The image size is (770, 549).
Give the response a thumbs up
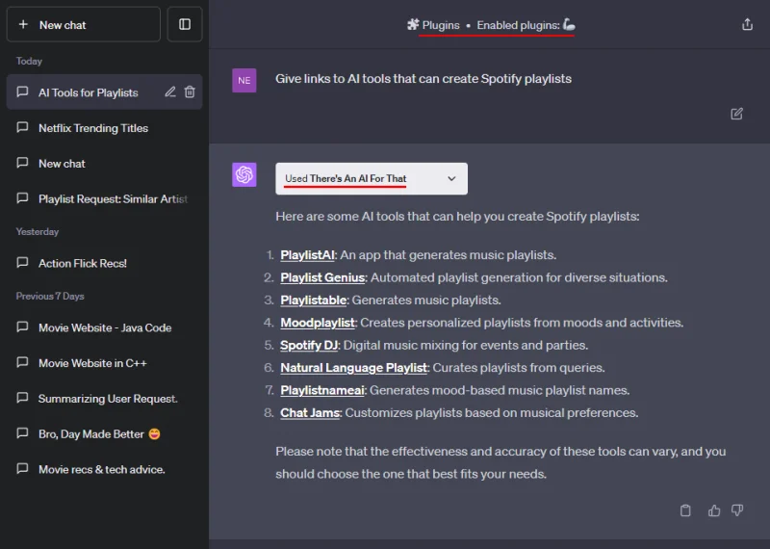[x=714, y=510]
